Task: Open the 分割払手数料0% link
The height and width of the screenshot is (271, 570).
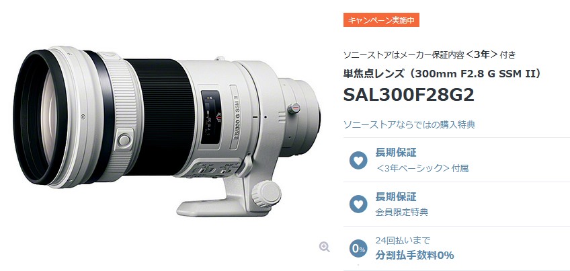Action: (x=415, y=256)
